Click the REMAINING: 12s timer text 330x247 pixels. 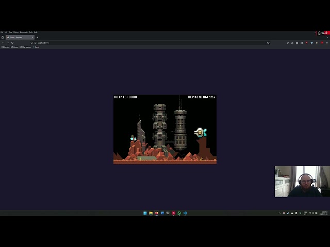coord(202,97)
